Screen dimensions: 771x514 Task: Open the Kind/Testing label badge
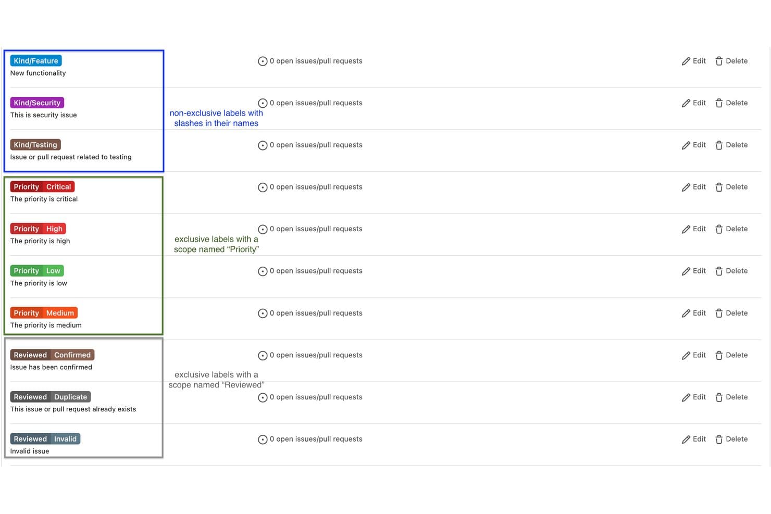coord(35,145)
